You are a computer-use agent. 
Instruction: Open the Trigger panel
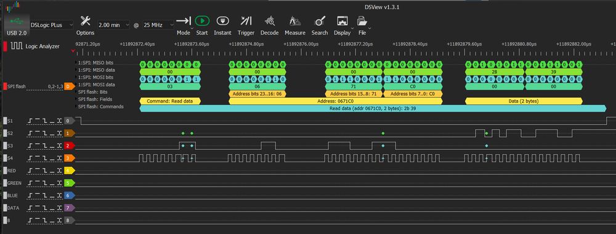coord(246,21)
